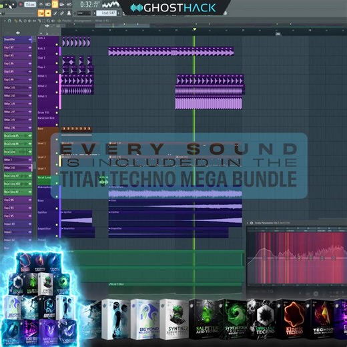The height and width of the screenshot is (347, 347).
Task: Select the Playlist delete tool
Action: [x=25, y=21]
